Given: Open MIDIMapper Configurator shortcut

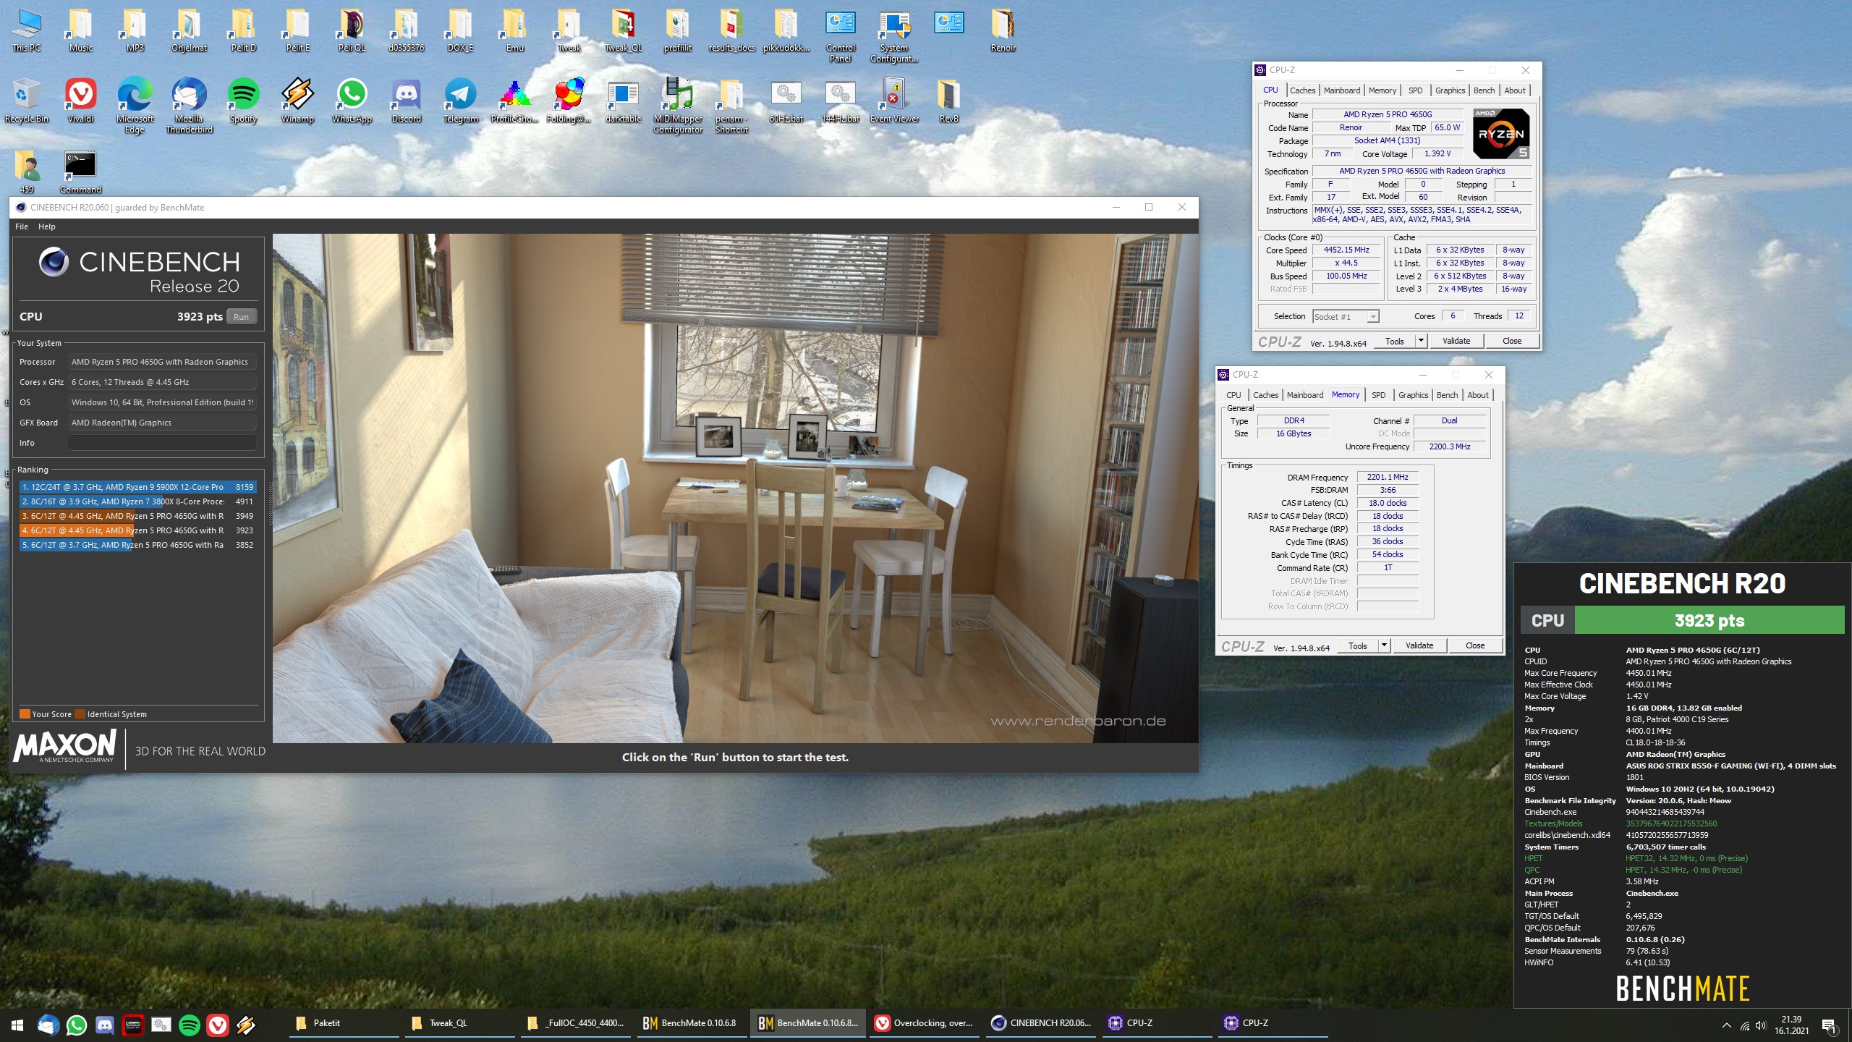Looking at the screenshot, I should click(678, 105).
